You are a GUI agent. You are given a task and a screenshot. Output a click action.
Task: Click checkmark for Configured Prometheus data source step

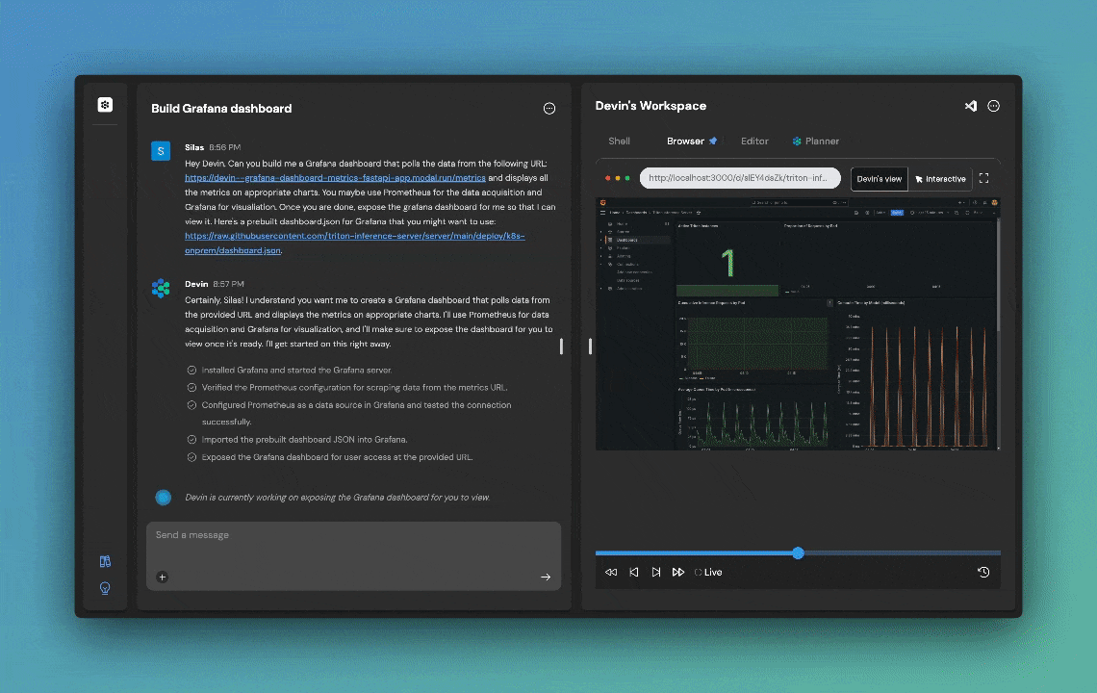(191, 404)
